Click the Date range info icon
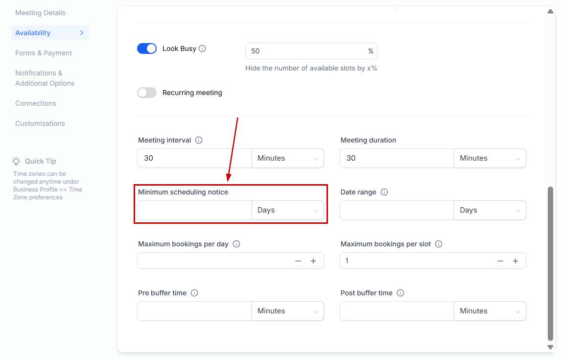This screenshot has width=561, height=358. click(384, 192)
